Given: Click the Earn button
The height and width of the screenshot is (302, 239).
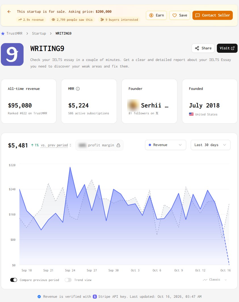Looking at the screenshot, I should tap(156, 15).
